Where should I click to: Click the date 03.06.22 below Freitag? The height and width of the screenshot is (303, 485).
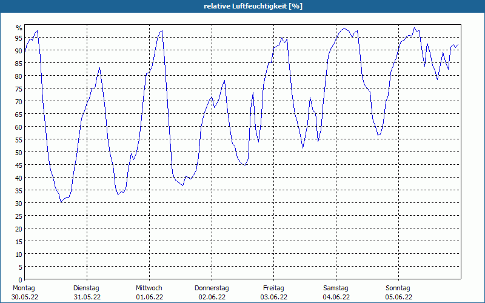[x=274, y=297]
